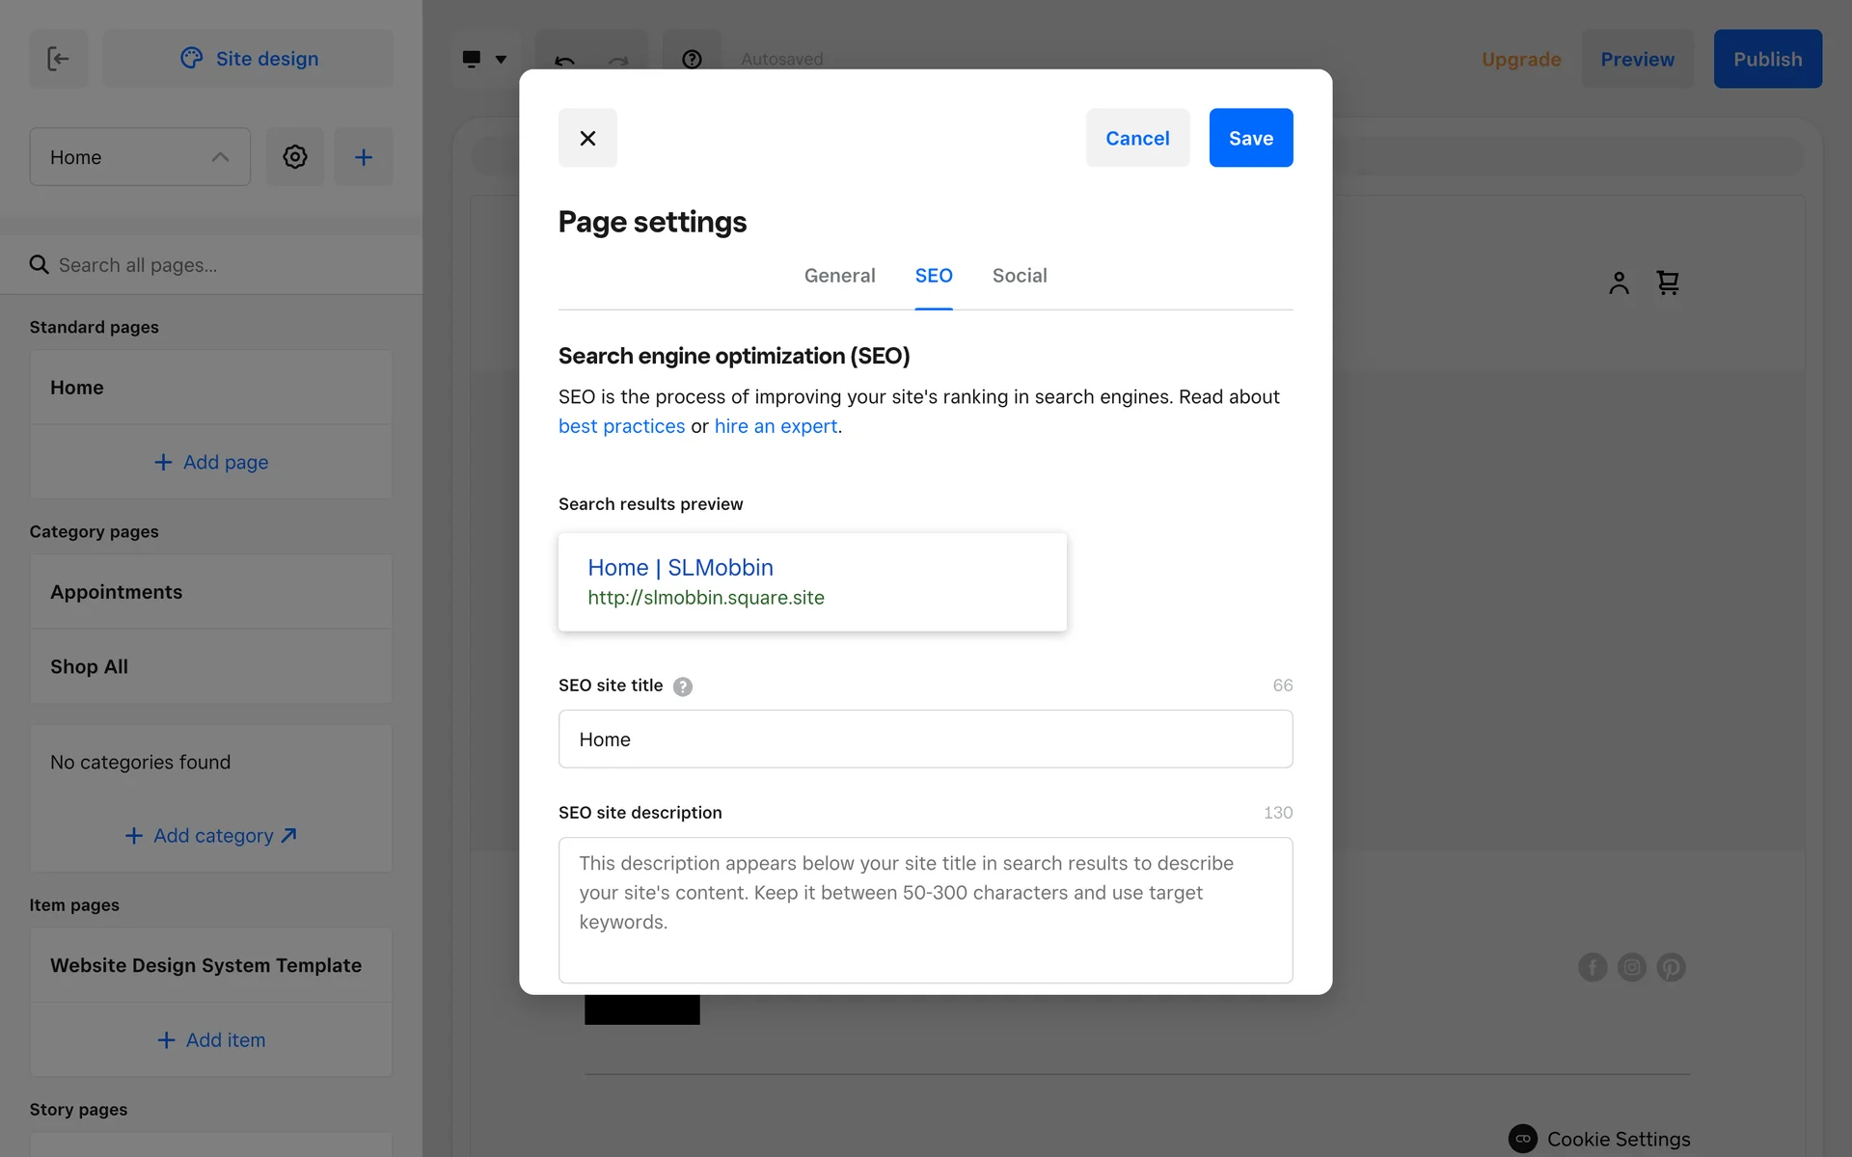Image resolution: width=1852 pixels, height=1157 pixels.
Task: Click the exit editor arrow icon
Action: point(58,59)
